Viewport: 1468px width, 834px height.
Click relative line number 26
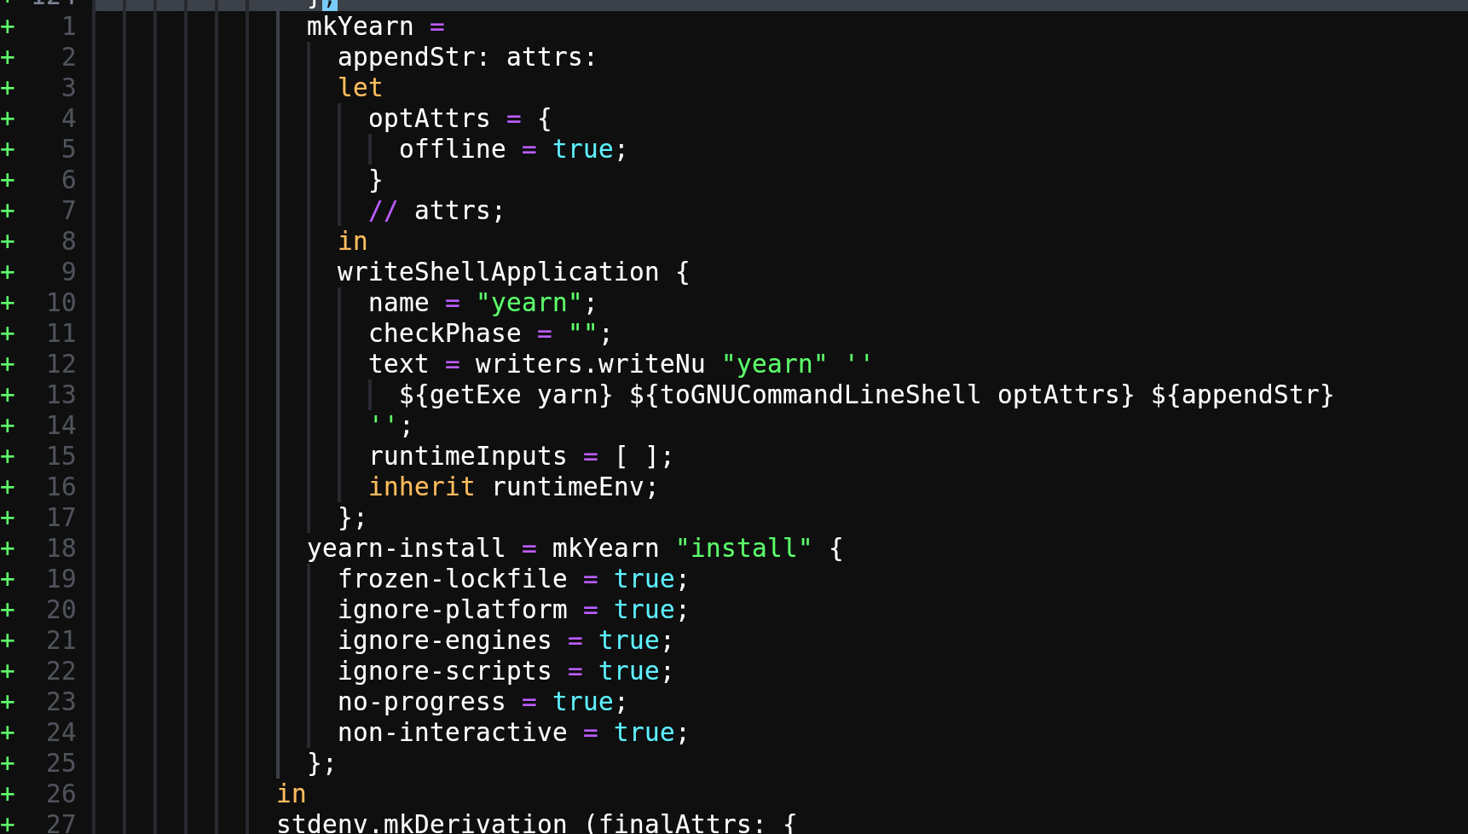point(61,795)
